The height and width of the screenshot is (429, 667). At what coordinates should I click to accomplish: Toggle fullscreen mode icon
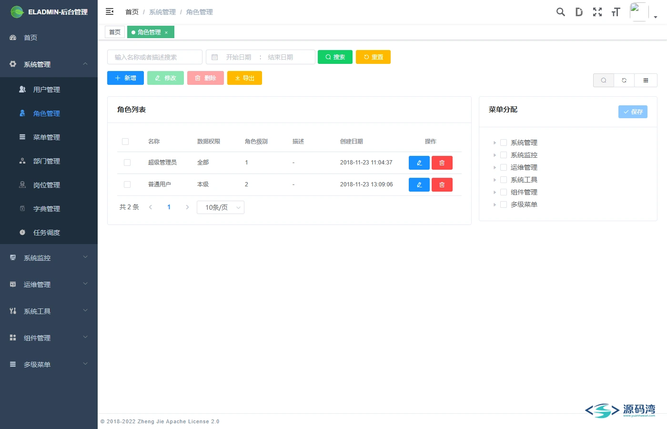tap(597, 12)
